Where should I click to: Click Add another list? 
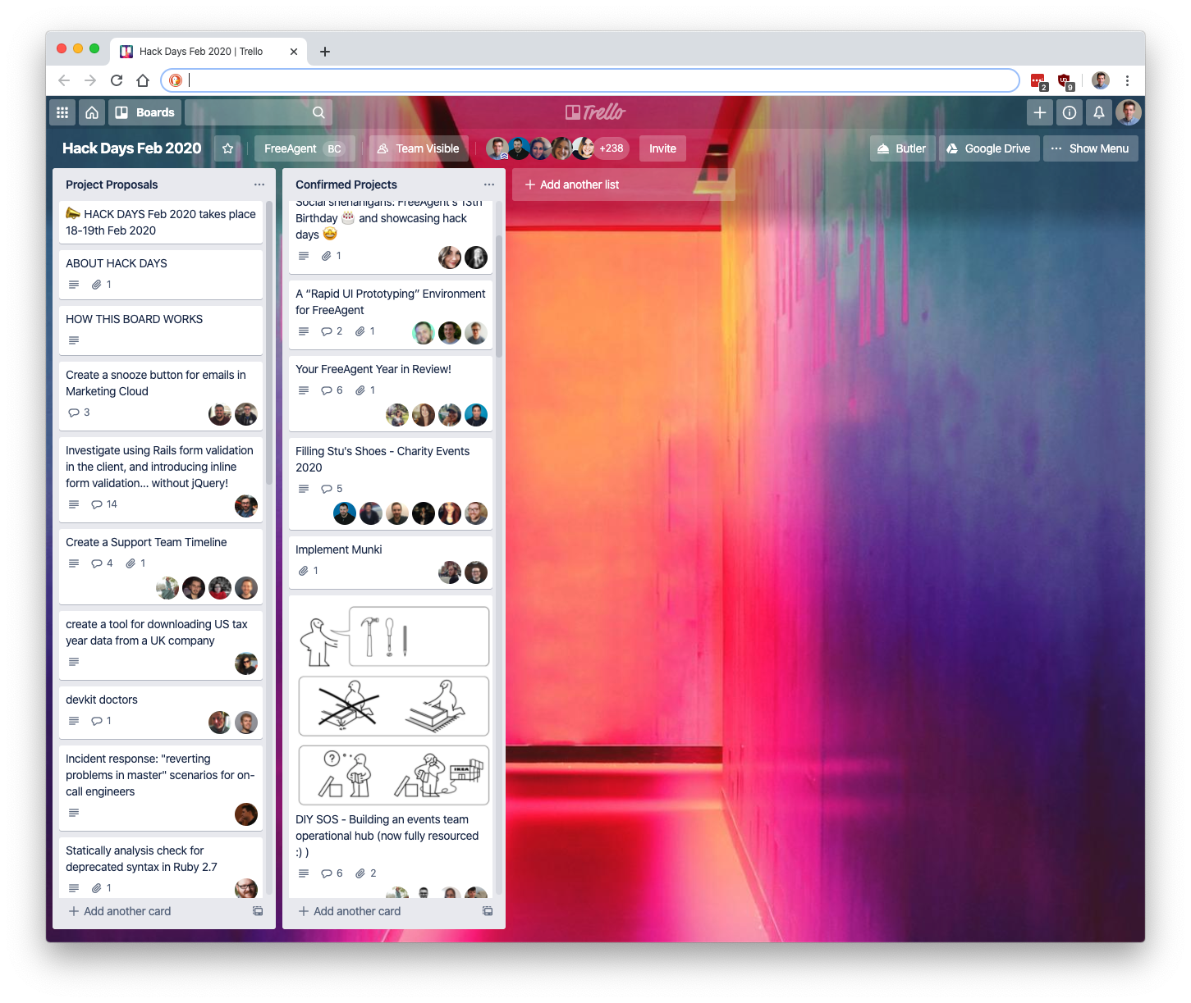(x=624, y=185)
